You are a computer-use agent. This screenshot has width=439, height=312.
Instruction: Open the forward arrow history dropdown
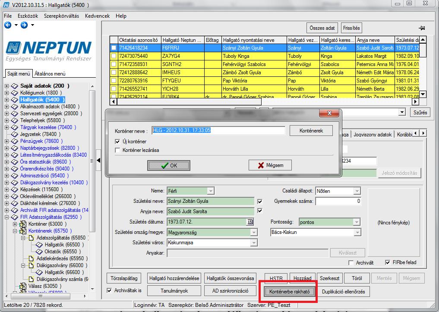click(x=32, y=25)
